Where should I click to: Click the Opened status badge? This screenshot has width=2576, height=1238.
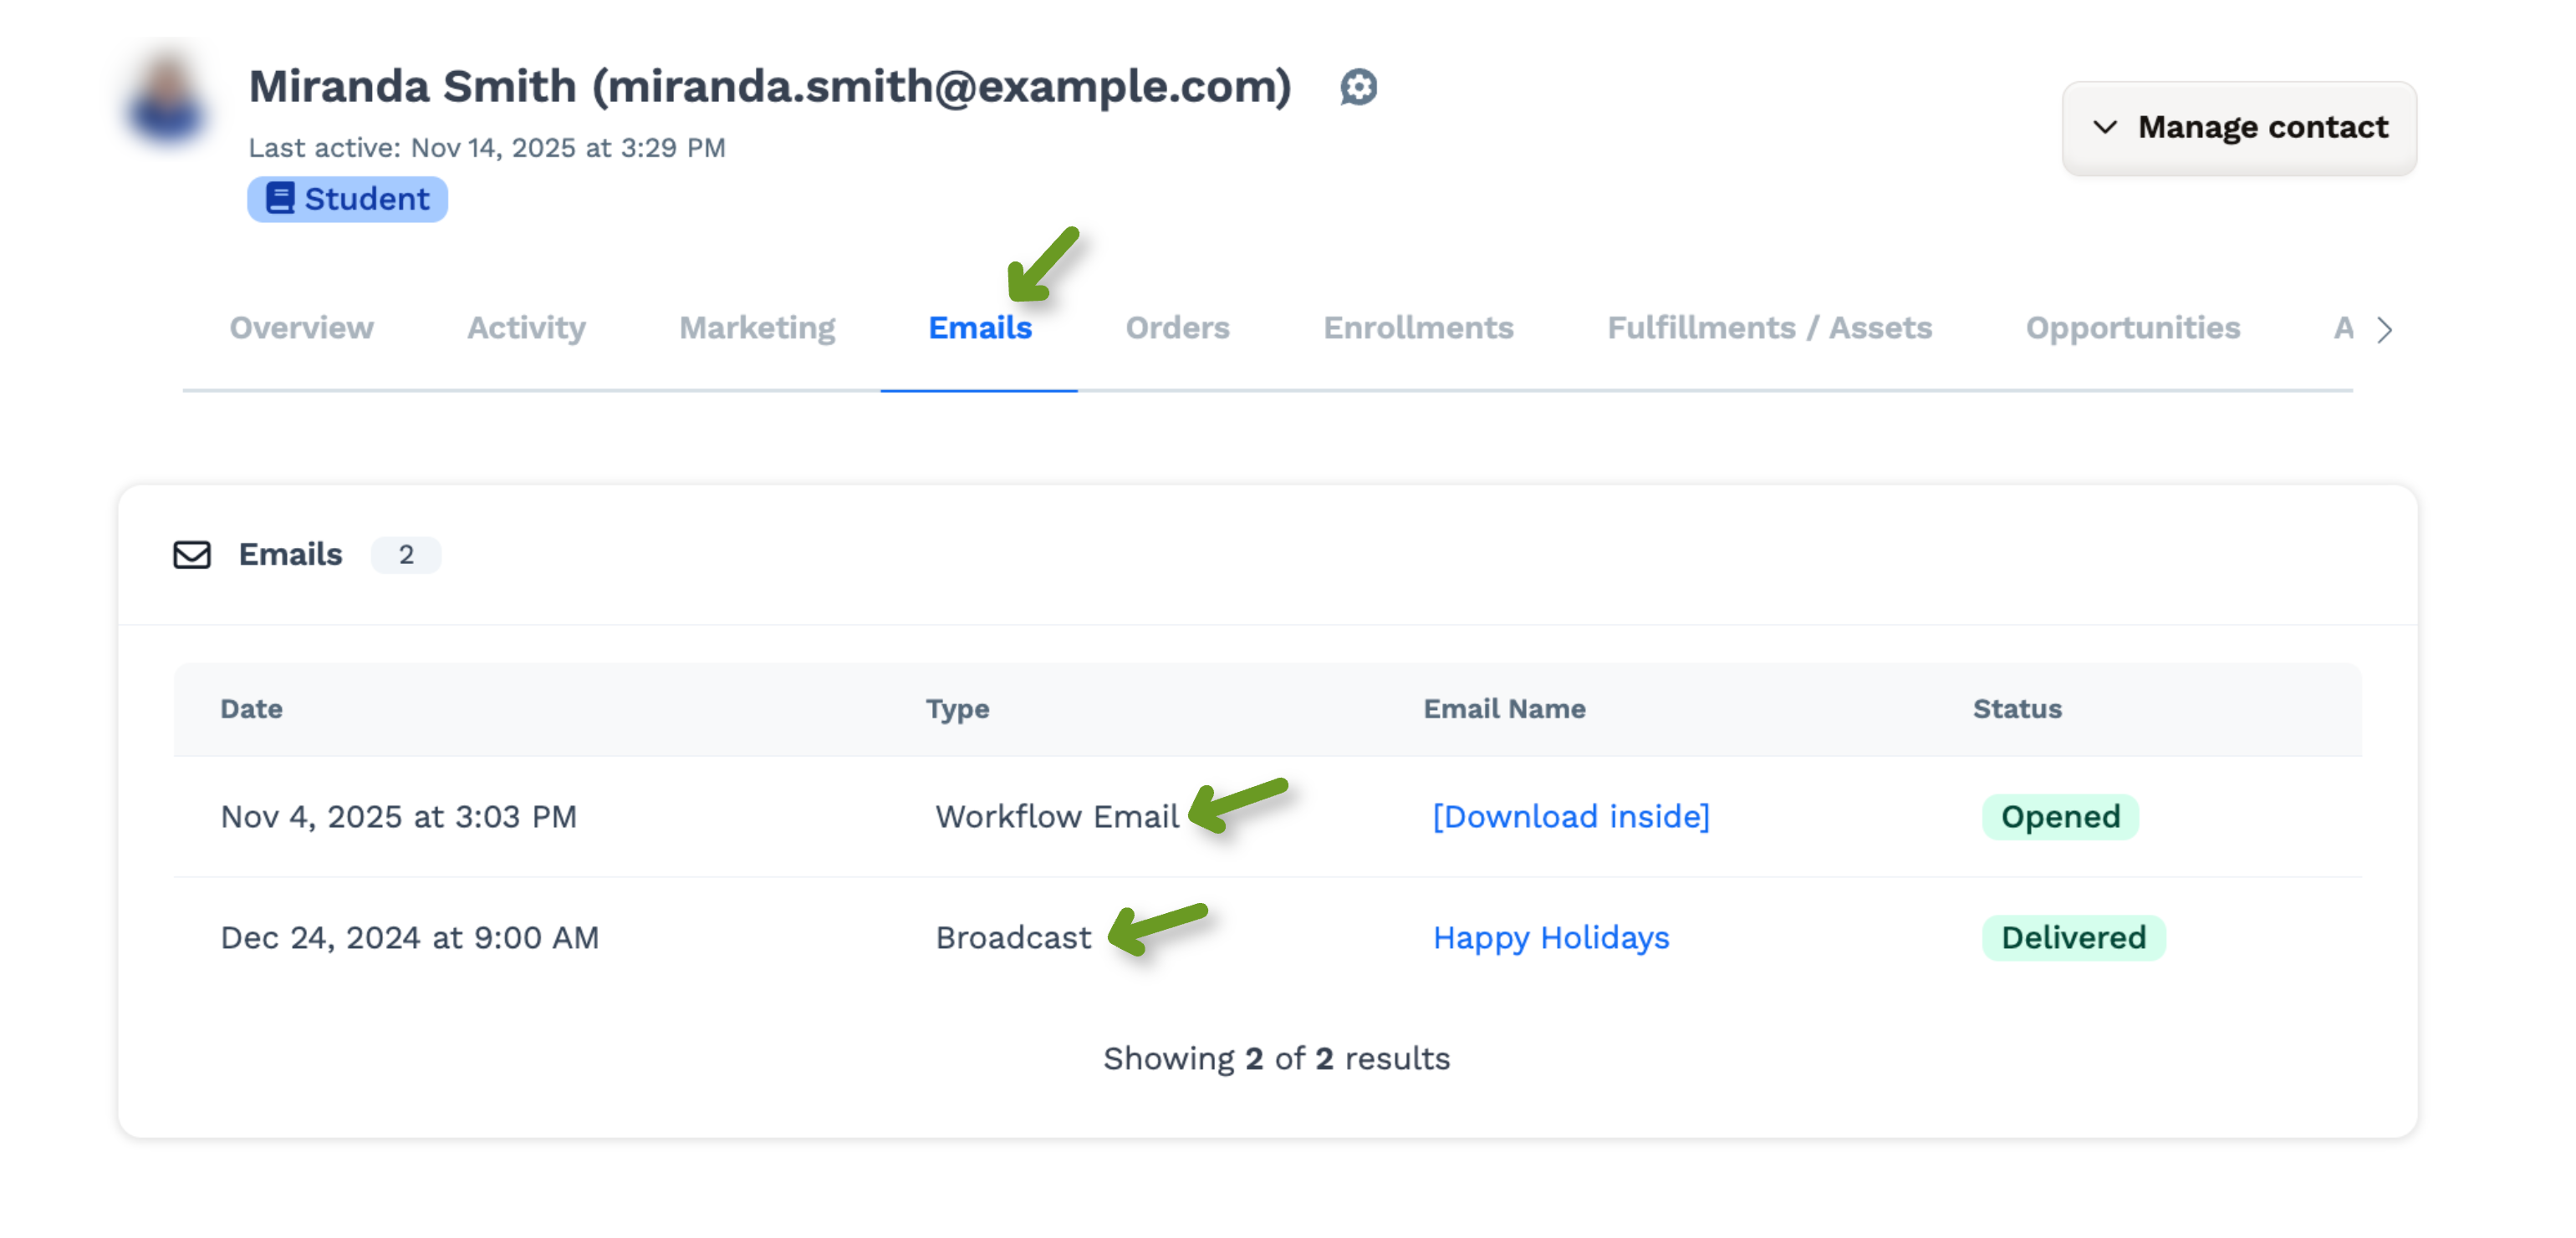click(x=2060, y=816)
